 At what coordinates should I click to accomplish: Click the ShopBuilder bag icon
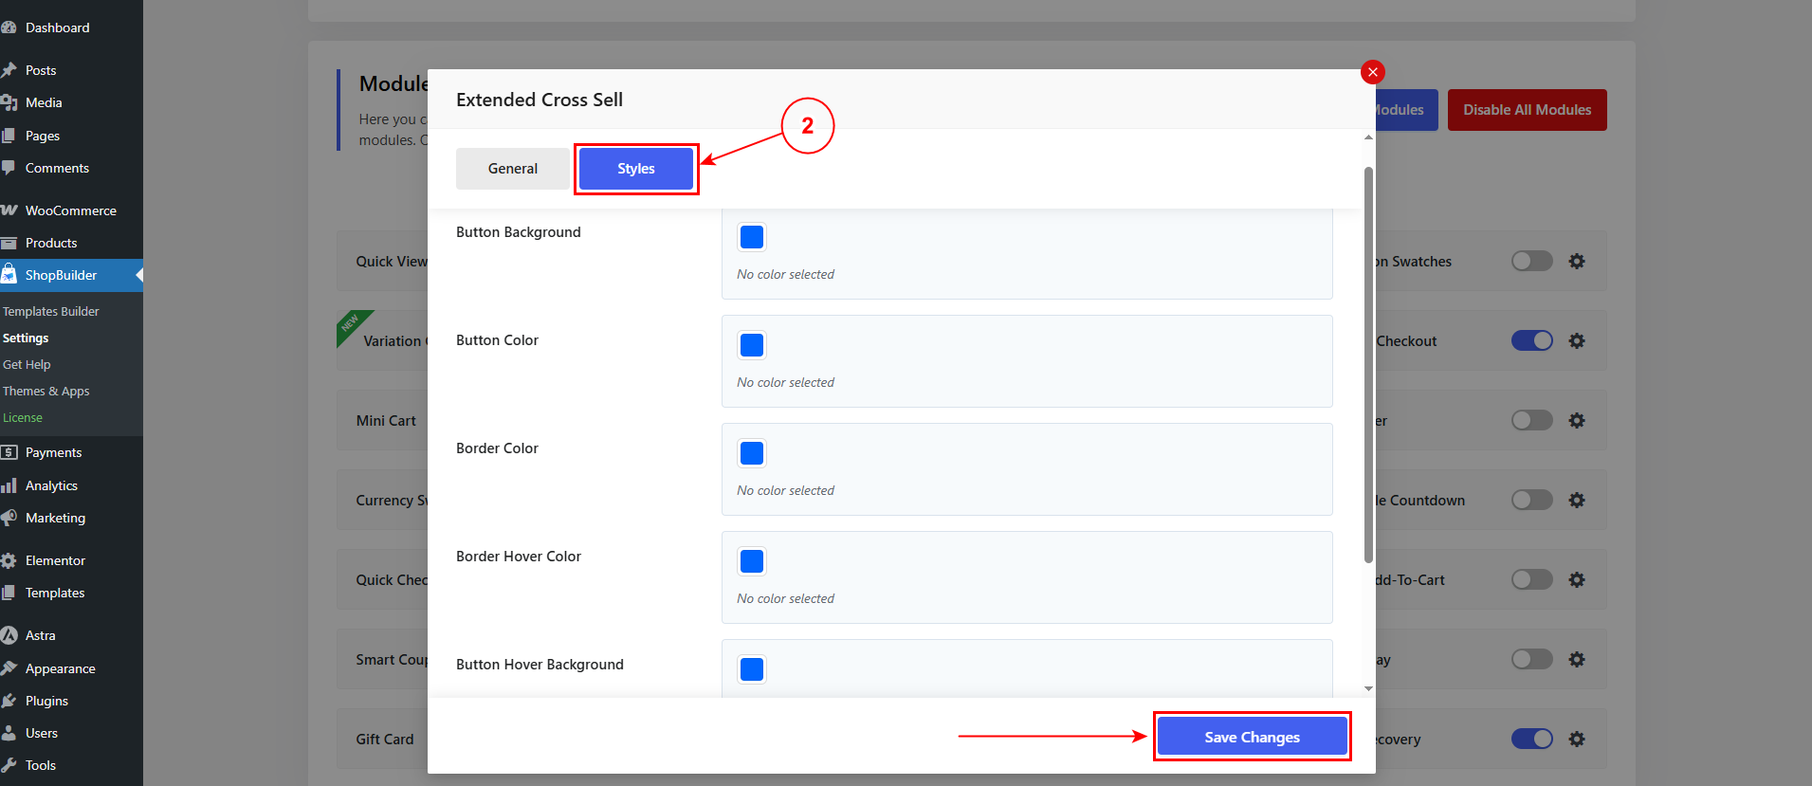pos(9,275)
